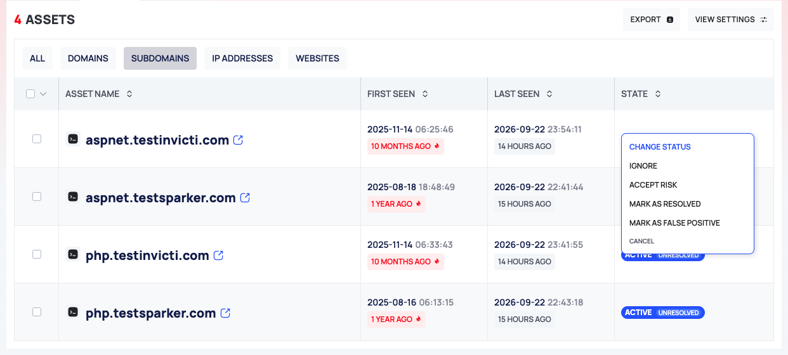Click the terminal icon beside php.testsparker.com
The width and height of the screenshot is (788, 355).
point(73,312)
